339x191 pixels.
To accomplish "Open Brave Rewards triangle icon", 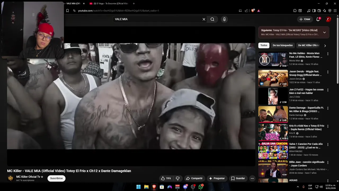I will (258, 11).
